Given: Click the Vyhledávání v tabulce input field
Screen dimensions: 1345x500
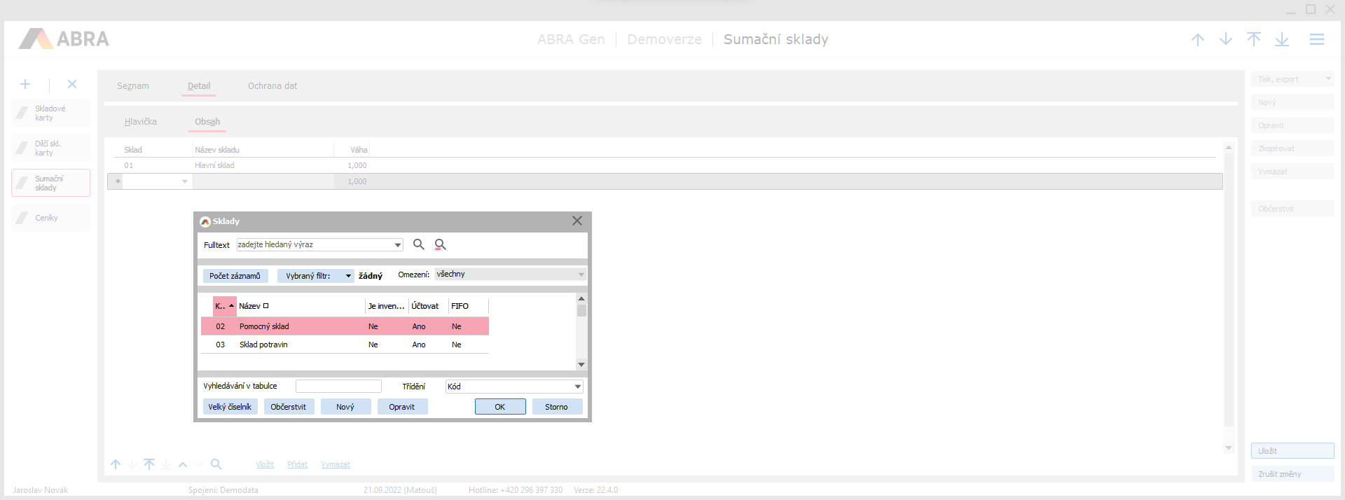Looking at the screenshot, I should 338,387.
